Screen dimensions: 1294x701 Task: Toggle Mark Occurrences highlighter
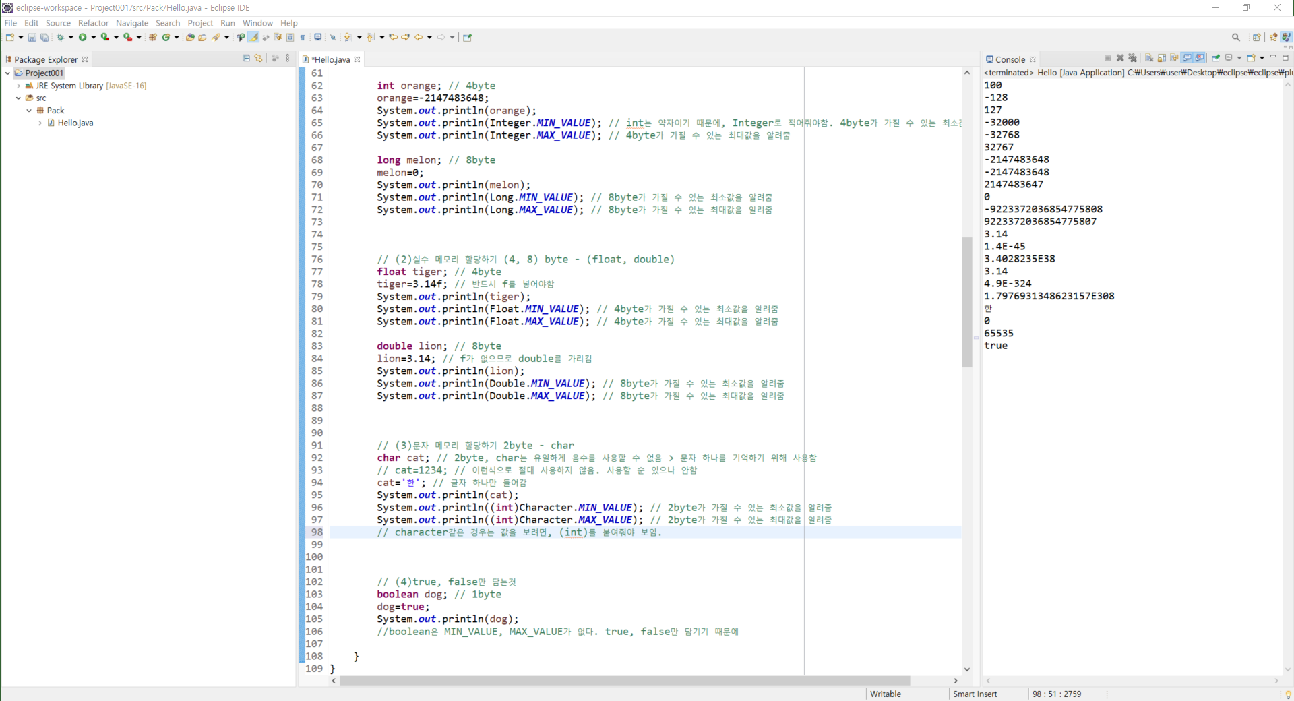(x=253, y=38)
